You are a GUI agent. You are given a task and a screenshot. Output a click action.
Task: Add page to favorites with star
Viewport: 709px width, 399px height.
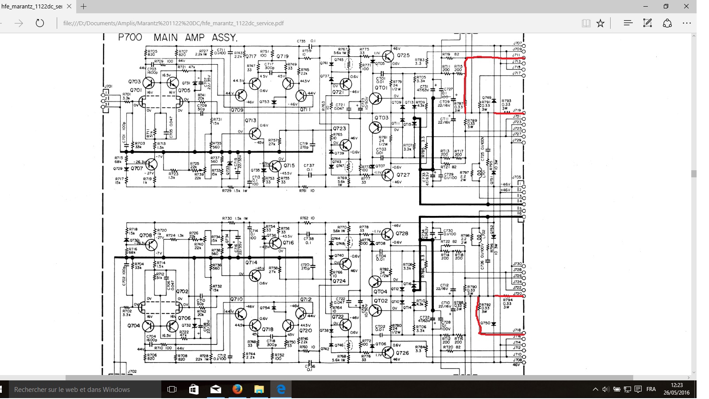point(600,23)
